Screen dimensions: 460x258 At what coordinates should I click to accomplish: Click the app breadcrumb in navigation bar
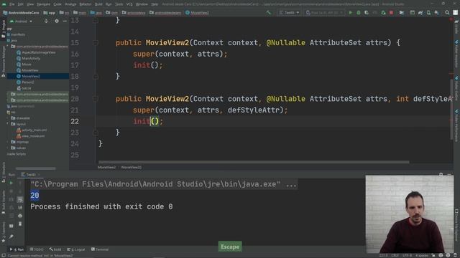tap(50, 13)
